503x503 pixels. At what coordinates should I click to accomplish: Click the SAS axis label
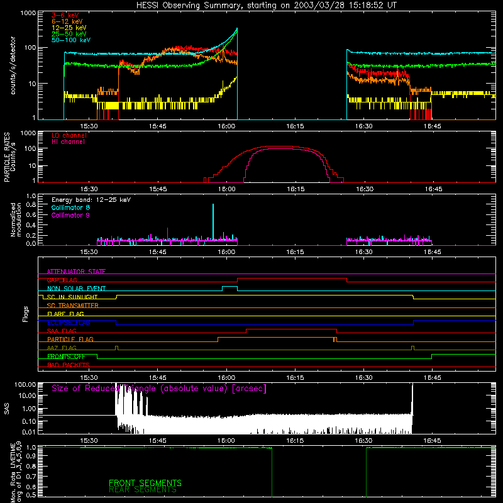7,409
